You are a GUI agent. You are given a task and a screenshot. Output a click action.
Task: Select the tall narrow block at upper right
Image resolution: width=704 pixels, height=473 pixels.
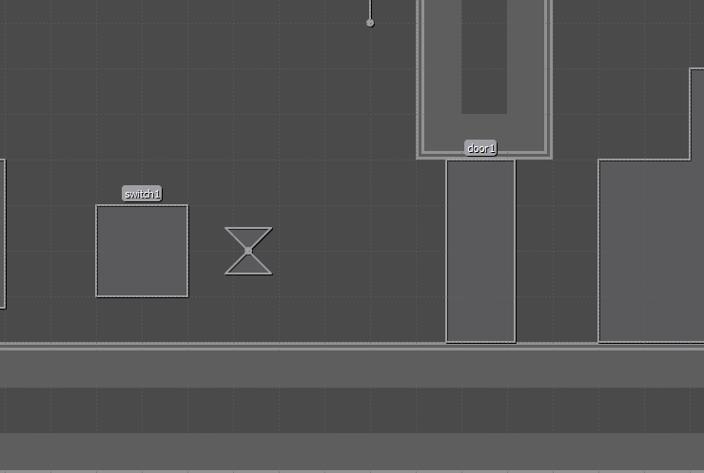click(x=697, y=114)
